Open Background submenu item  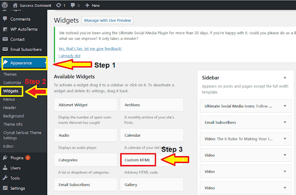13,116
